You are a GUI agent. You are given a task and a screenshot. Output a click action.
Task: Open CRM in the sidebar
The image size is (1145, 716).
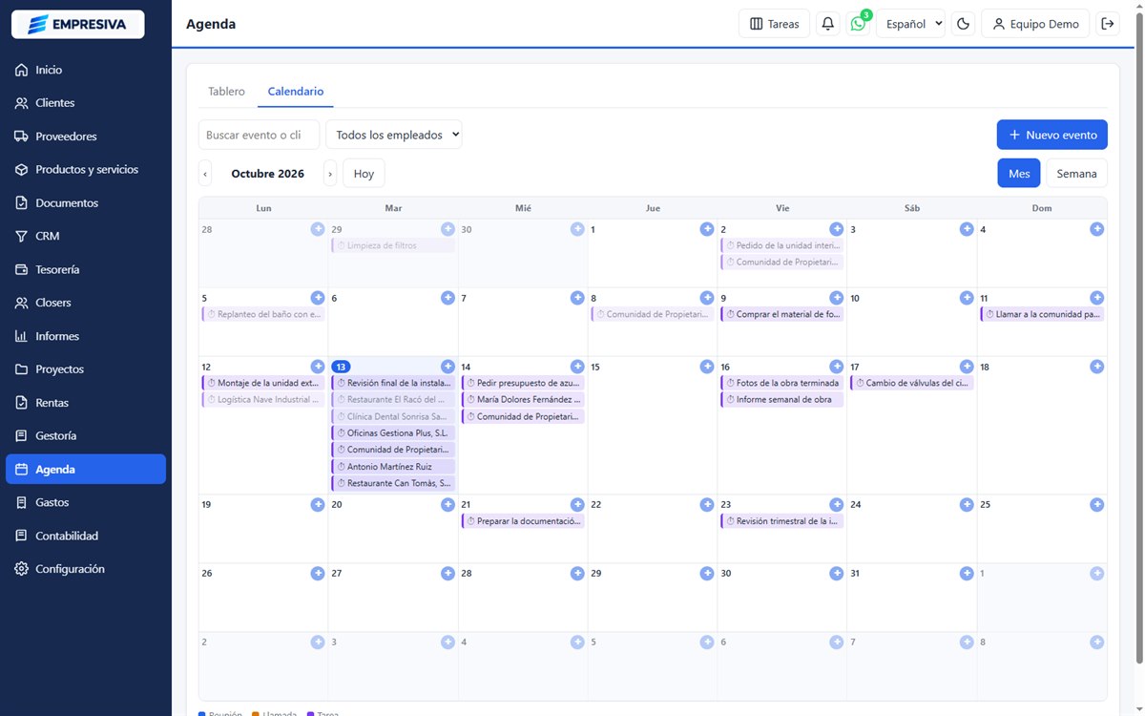(x=86, y=236)
